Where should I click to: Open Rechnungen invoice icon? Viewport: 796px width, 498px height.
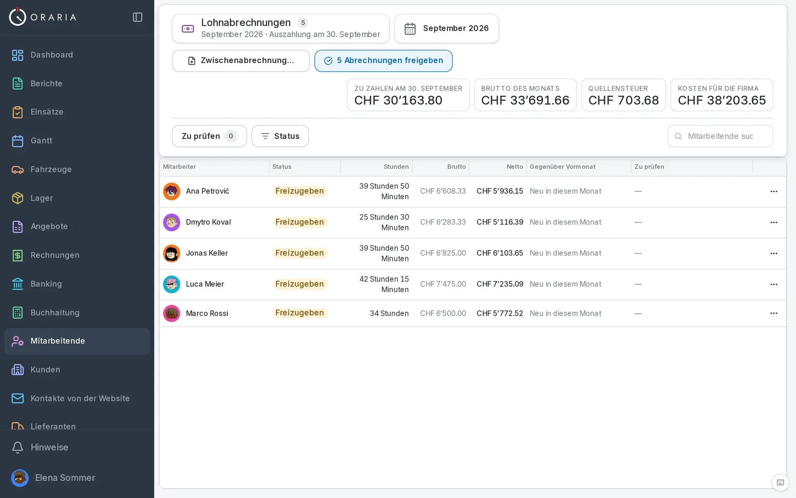point(17,255)
